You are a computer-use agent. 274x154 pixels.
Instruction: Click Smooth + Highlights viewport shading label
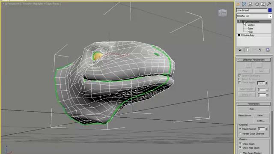(33, 4)
